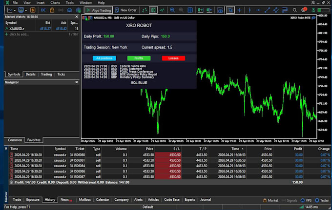Toggle Market Watch dollar icon in toolbar
The width and height of the screenshot is (332, 210).
point(33,10)
